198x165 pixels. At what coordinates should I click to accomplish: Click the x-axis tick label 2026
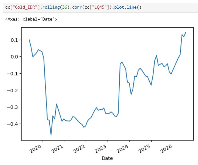pos(167,148)
